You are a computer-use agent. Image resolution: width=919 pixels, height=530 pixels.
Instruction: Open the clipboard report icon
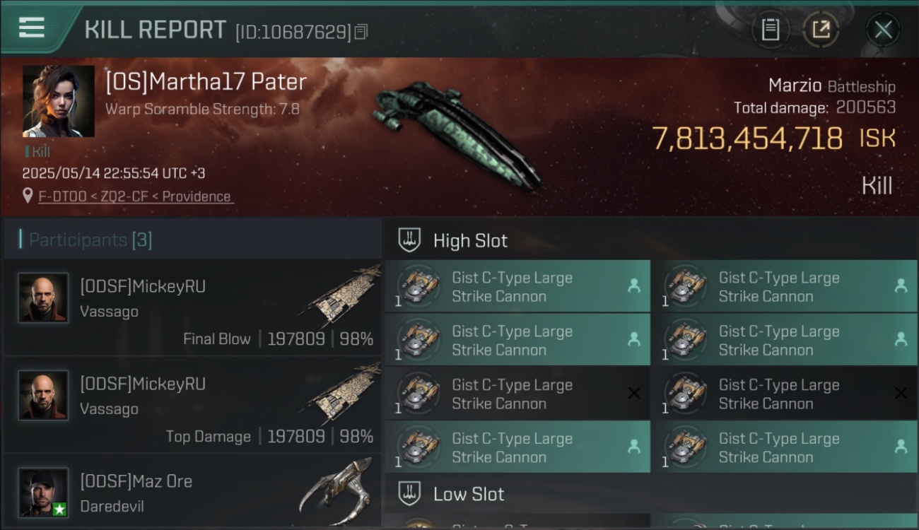(x=770, y=30)
